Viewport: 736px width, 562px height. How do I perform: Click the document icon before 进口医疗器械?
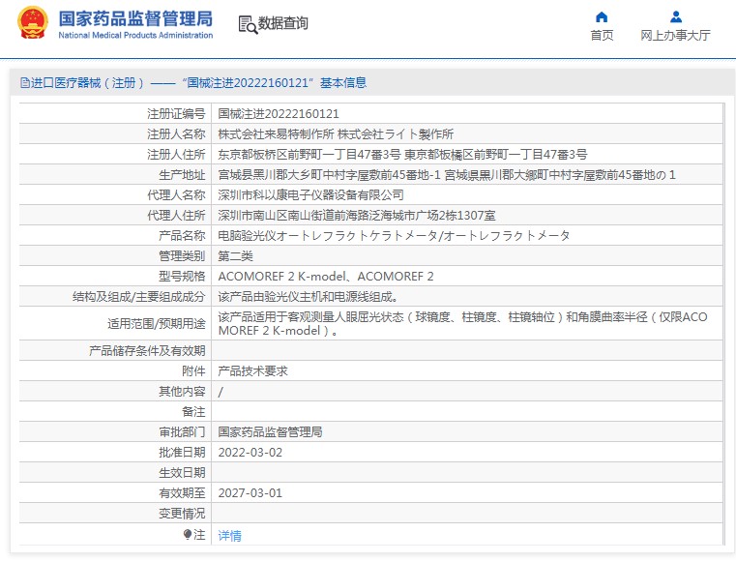pos(25,83)
